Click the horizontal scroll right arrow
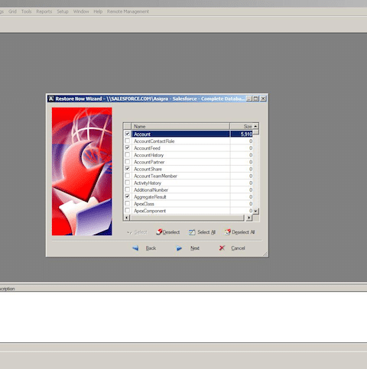 click(x=248, y=218)
